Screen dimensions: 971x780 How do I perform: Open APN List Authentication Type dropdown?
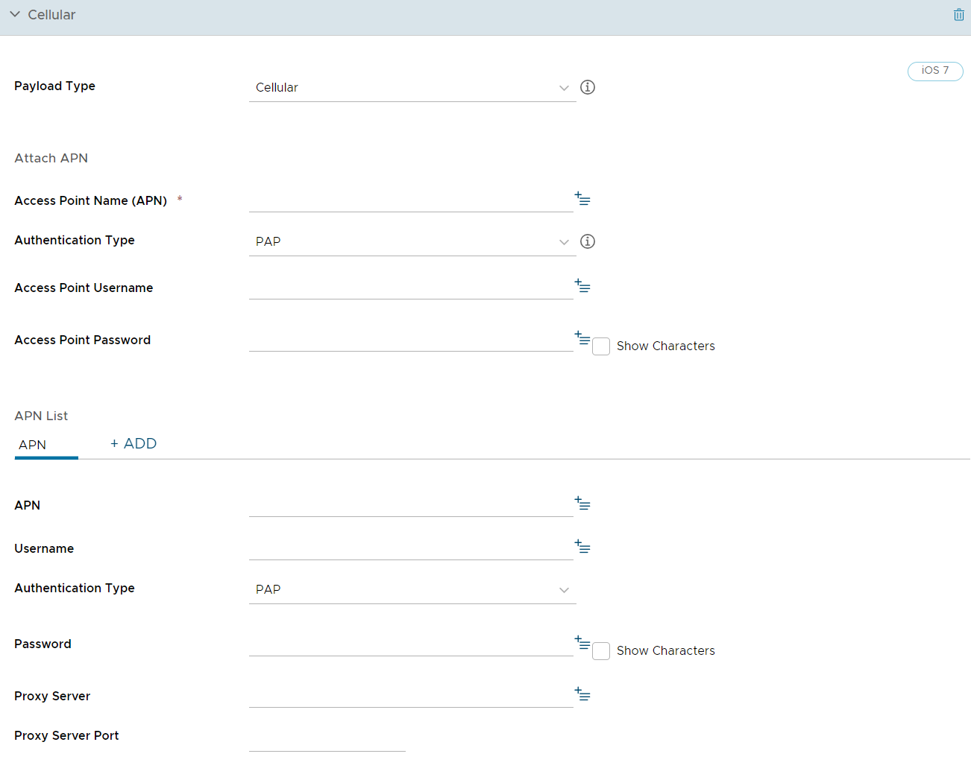point(412,589)
